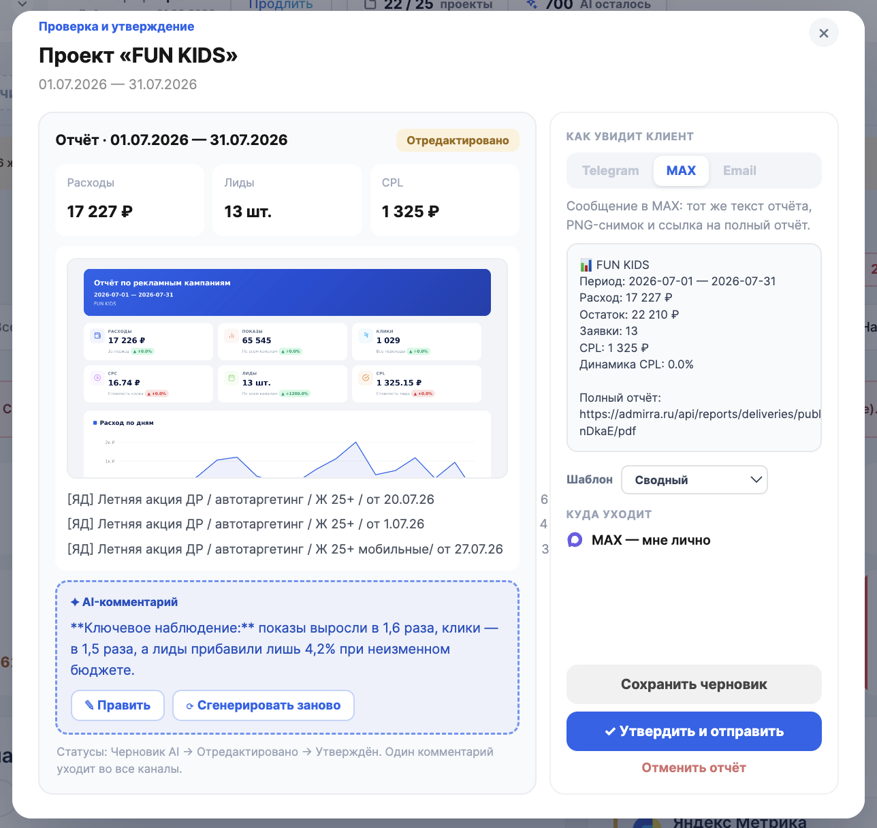Click Сгенерировать заново button
877x828 pixels.
click(264, 705)
